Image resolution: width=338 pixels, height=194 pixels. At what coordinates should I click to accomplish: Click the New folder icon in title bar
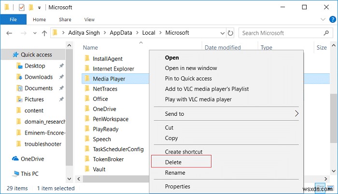tap(31, 7)
